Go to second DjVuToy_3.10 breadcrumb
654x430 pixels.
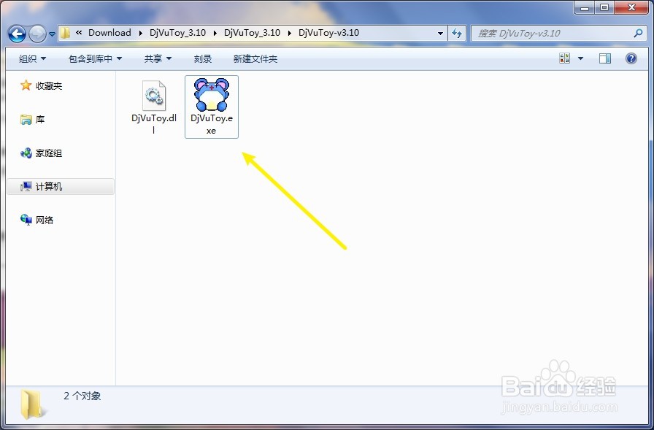pyautogui.click(x=252, y=33)
